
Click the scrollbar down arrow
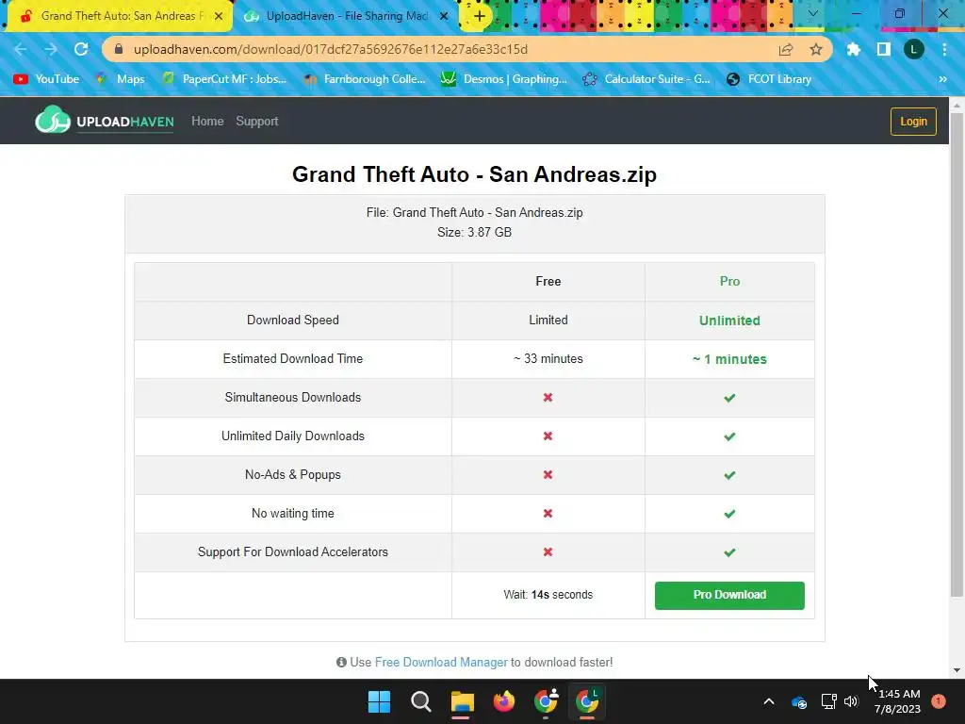[x=957, y=670]
